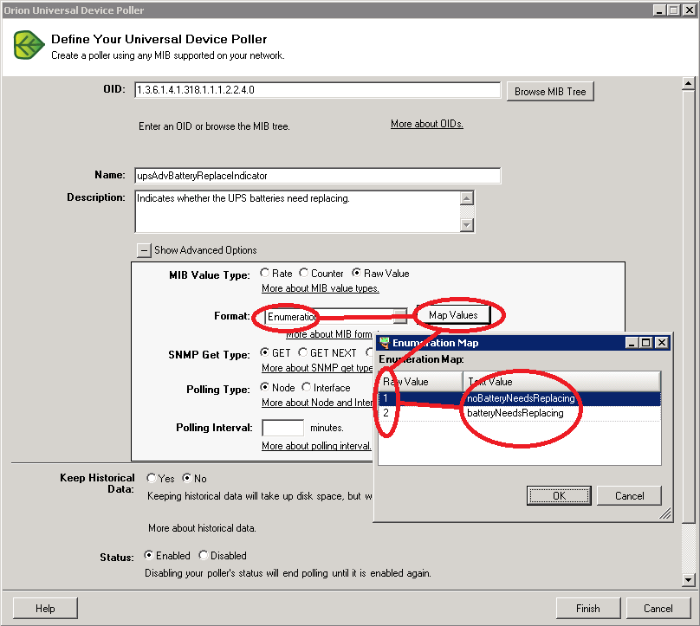Image resolution: width=700 pixels, height=626 pixels.
Task: Open More about polling interval link
Action: (316, 446)
